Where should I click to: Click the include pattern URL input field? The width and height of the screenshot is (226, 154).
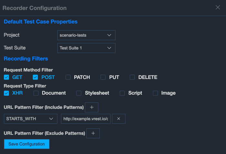(x=86, y=119)
